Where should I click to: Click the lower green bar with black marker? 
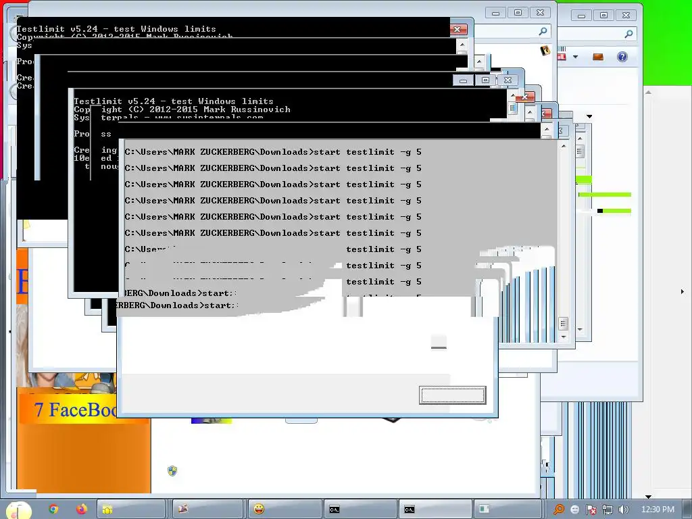[614, 211]
